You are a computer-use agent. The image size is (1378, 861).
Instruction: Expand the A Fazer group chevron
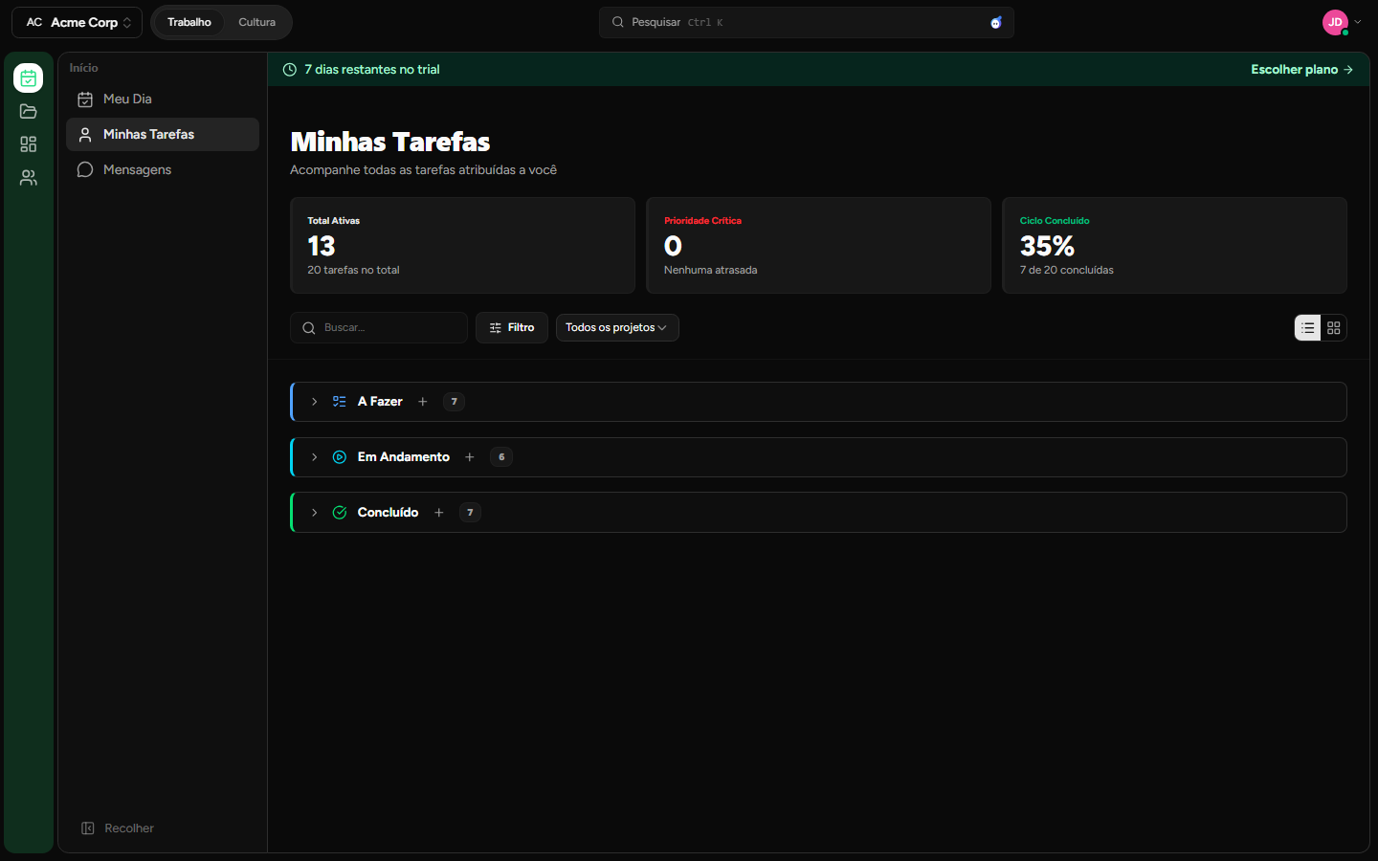pyautogui.click(x=314, y=402)
